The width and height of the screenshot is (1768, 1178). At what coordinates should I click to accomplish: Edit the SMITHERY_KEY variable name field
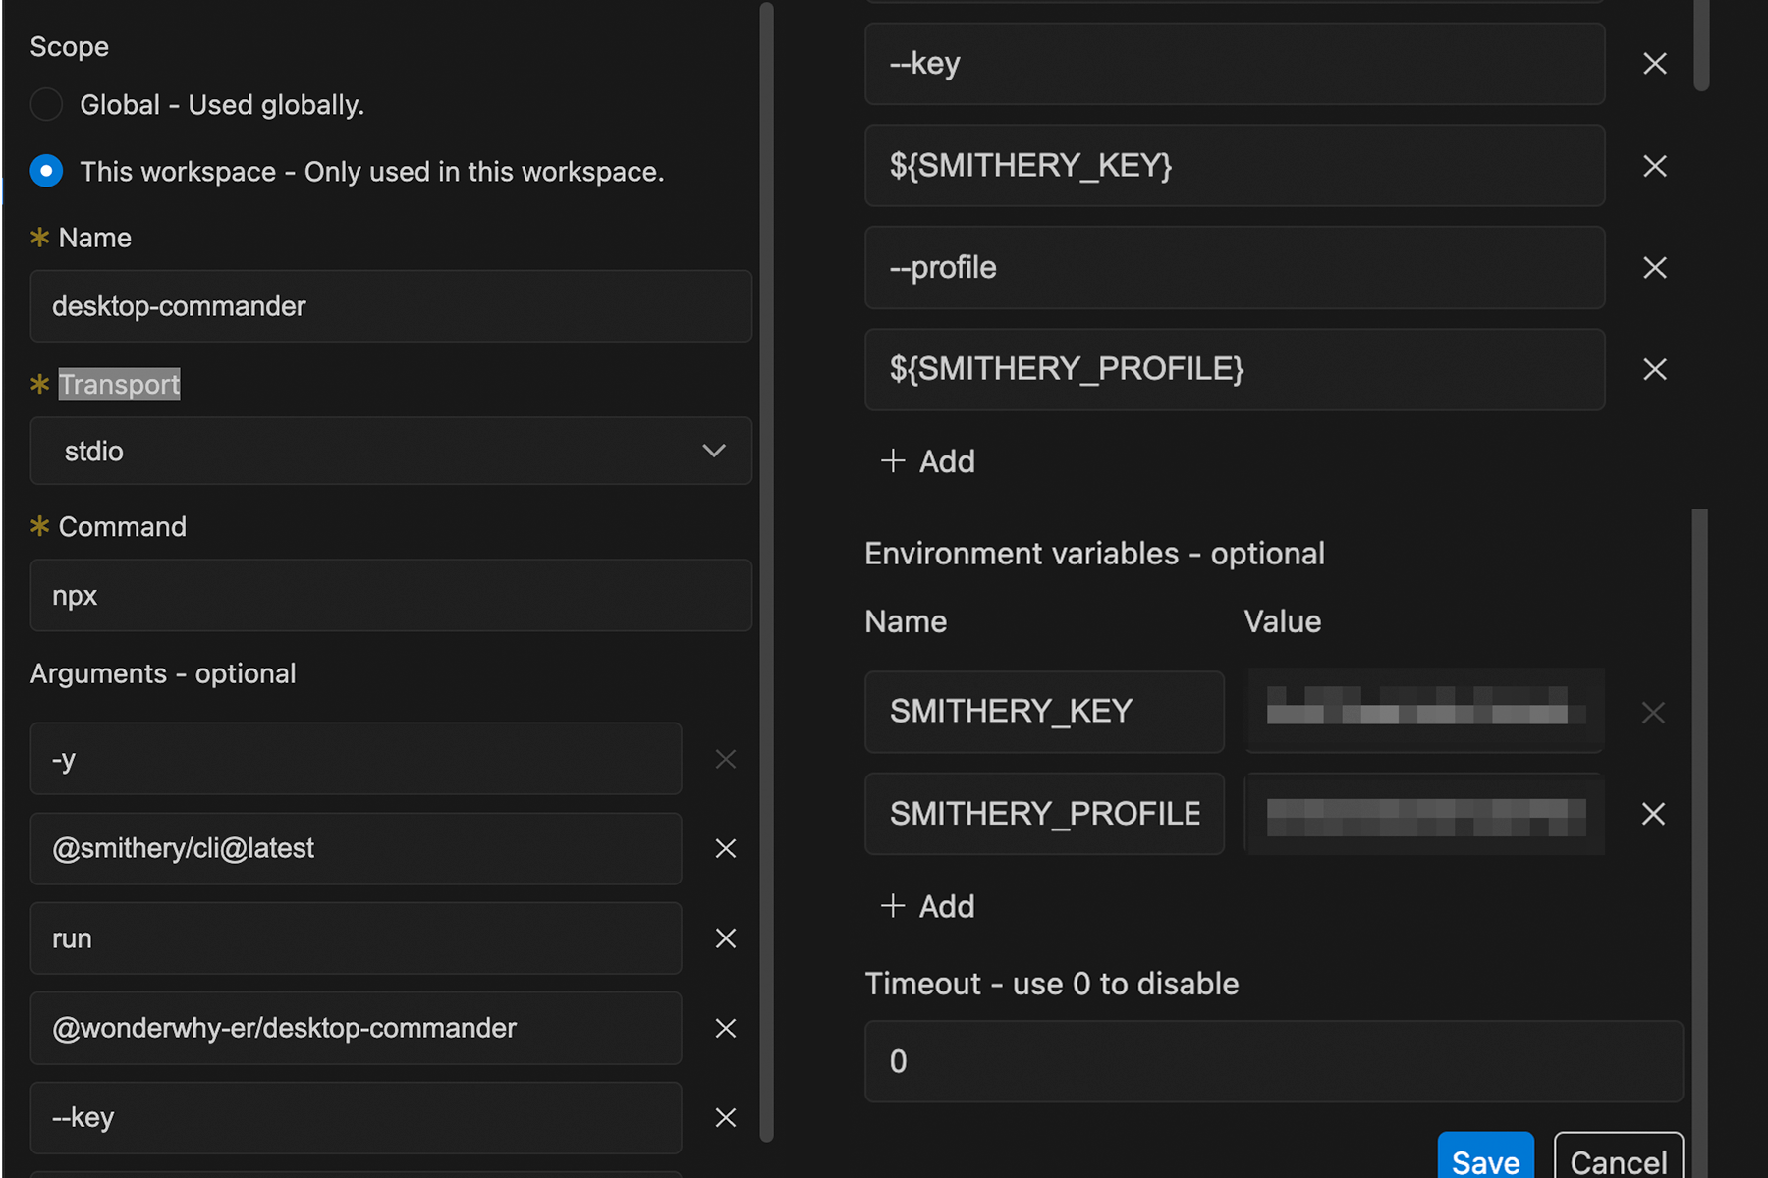point(1044,712)
